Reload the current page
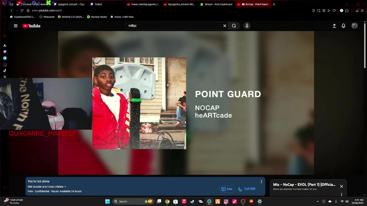The width and height of the screenshot is (367, 206). pos(22,11)
